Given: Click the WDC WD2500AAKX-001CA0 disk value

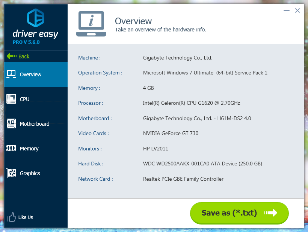Looking at the screenshot, I should 202,164.
